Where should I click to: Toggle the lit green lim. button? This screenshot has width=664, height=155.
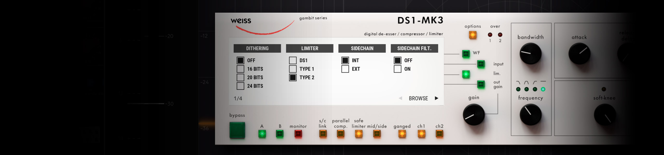tap(466, 74)
